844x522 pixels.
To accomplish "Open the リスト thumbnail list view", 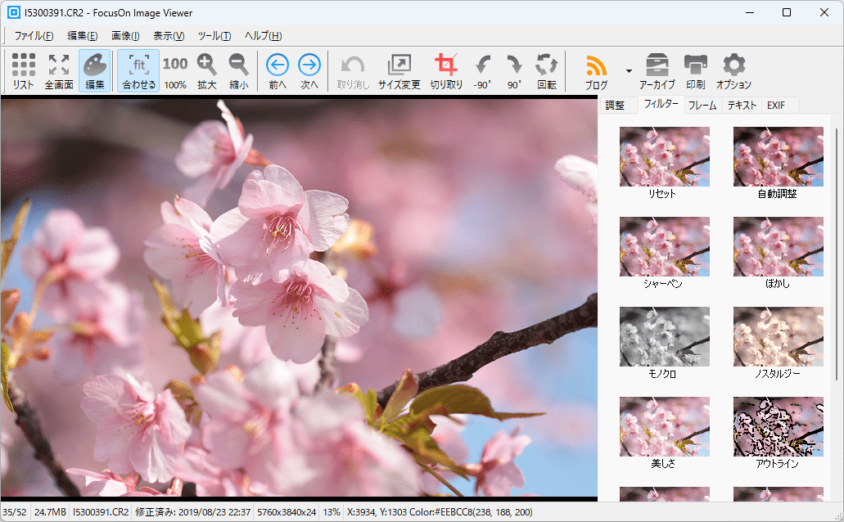I will 23,71.
